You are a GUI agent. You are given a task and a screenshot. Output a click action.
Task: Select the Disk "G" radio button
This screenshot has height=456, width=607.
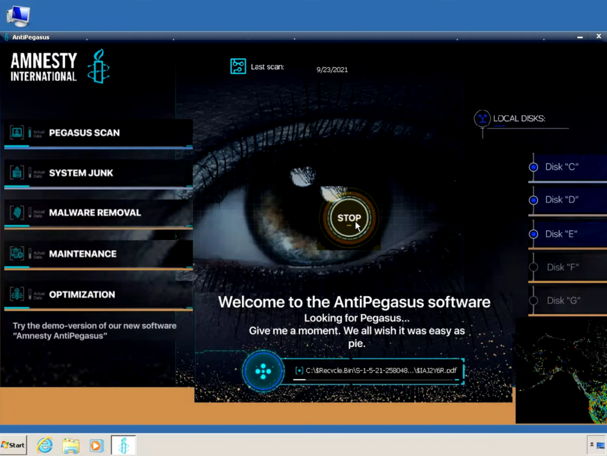tap(533, 301)
